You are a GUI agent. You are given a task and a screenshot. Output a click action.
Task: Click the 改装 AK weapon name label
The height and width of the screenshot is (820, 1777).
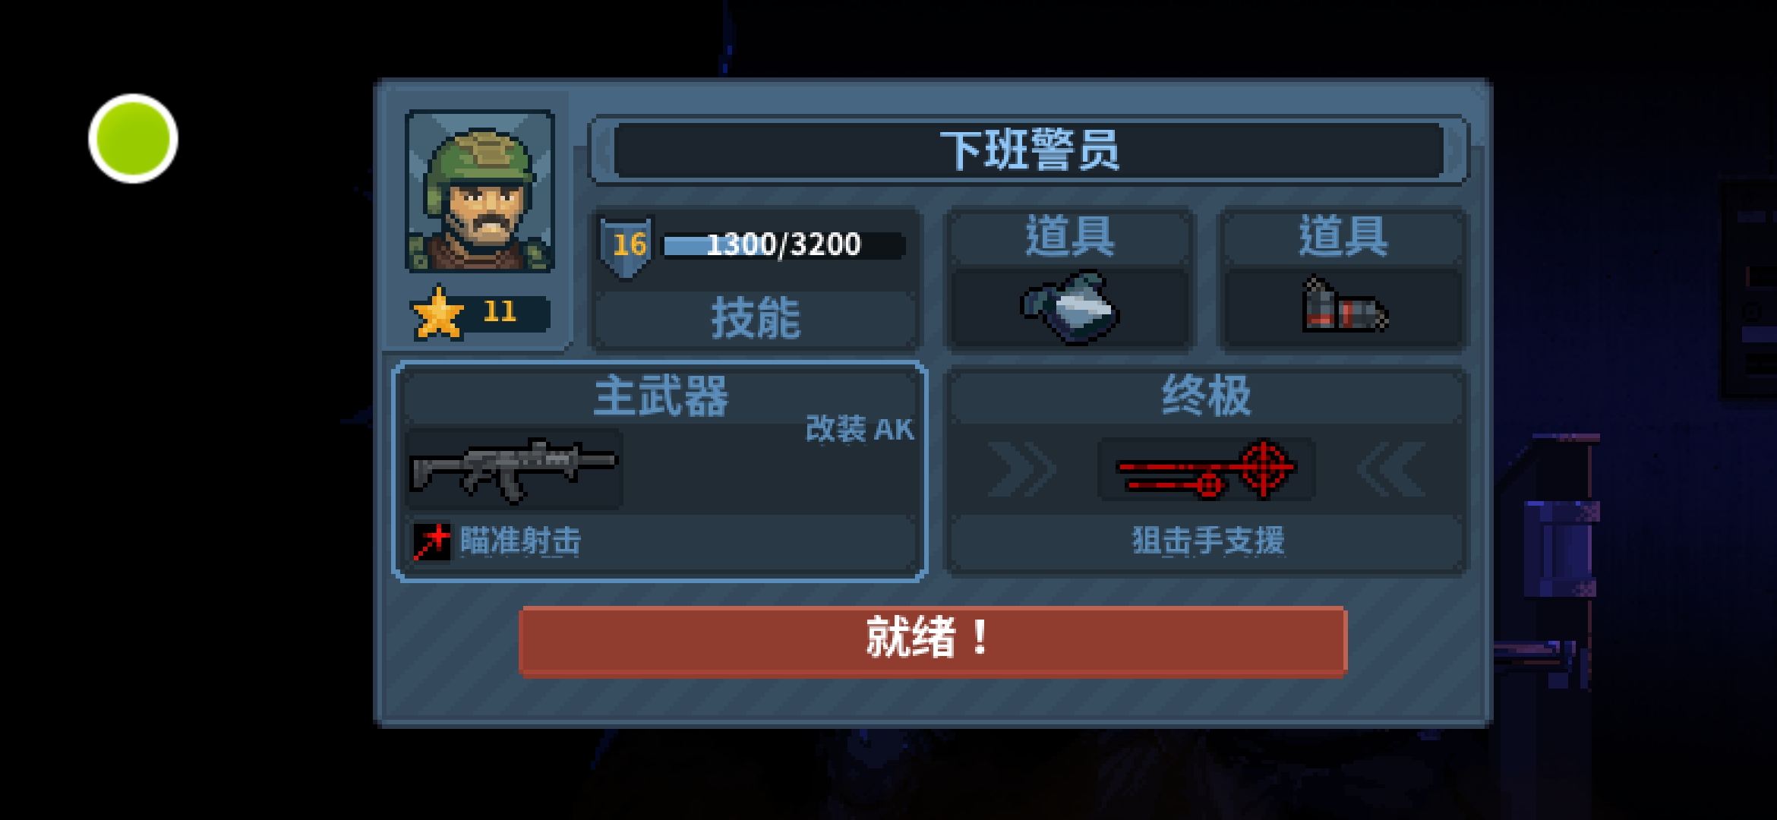click(860, 429)
